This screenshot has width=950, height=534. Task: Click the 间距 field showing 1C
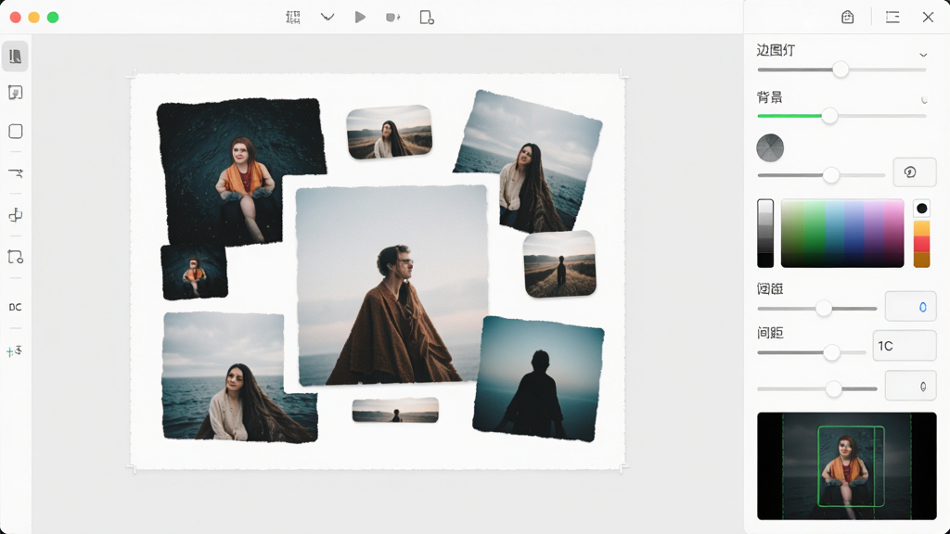pos(904,346)
